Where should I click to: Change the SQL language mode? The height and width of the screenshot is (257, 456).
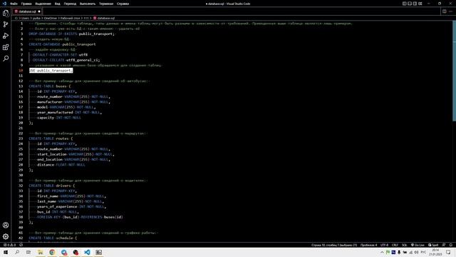click(x=404, y=245)
